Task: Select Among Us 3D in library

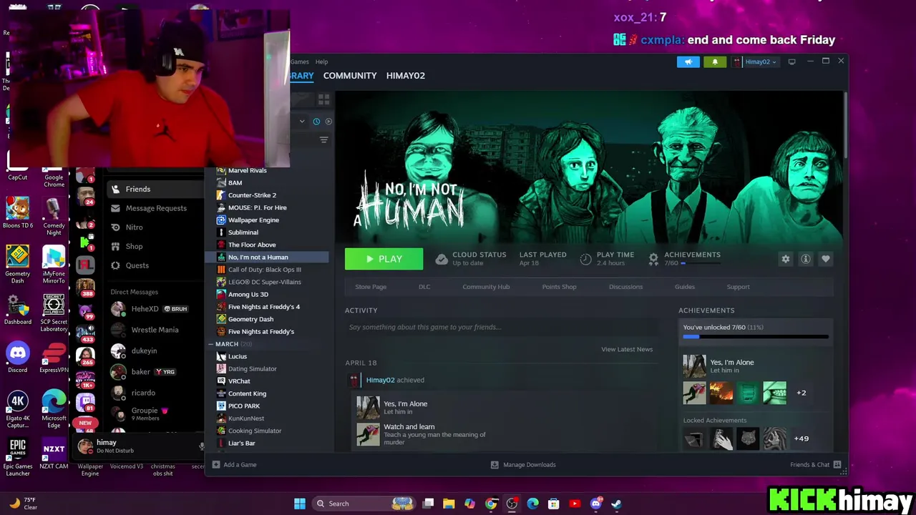Action: 248,295
